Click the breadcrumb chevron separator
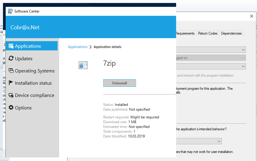This screenshot has height=161, width=257. pos(90,47)
